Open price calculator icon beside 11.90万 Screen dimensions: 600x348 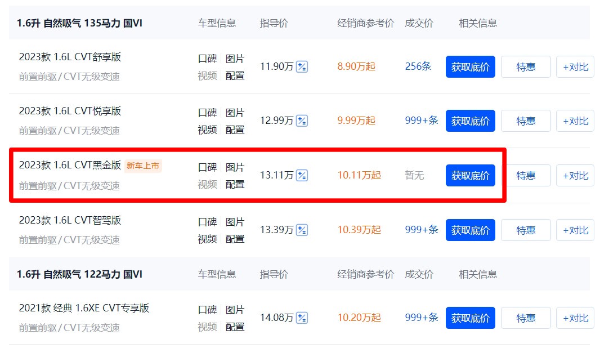[x=302, y=66]
